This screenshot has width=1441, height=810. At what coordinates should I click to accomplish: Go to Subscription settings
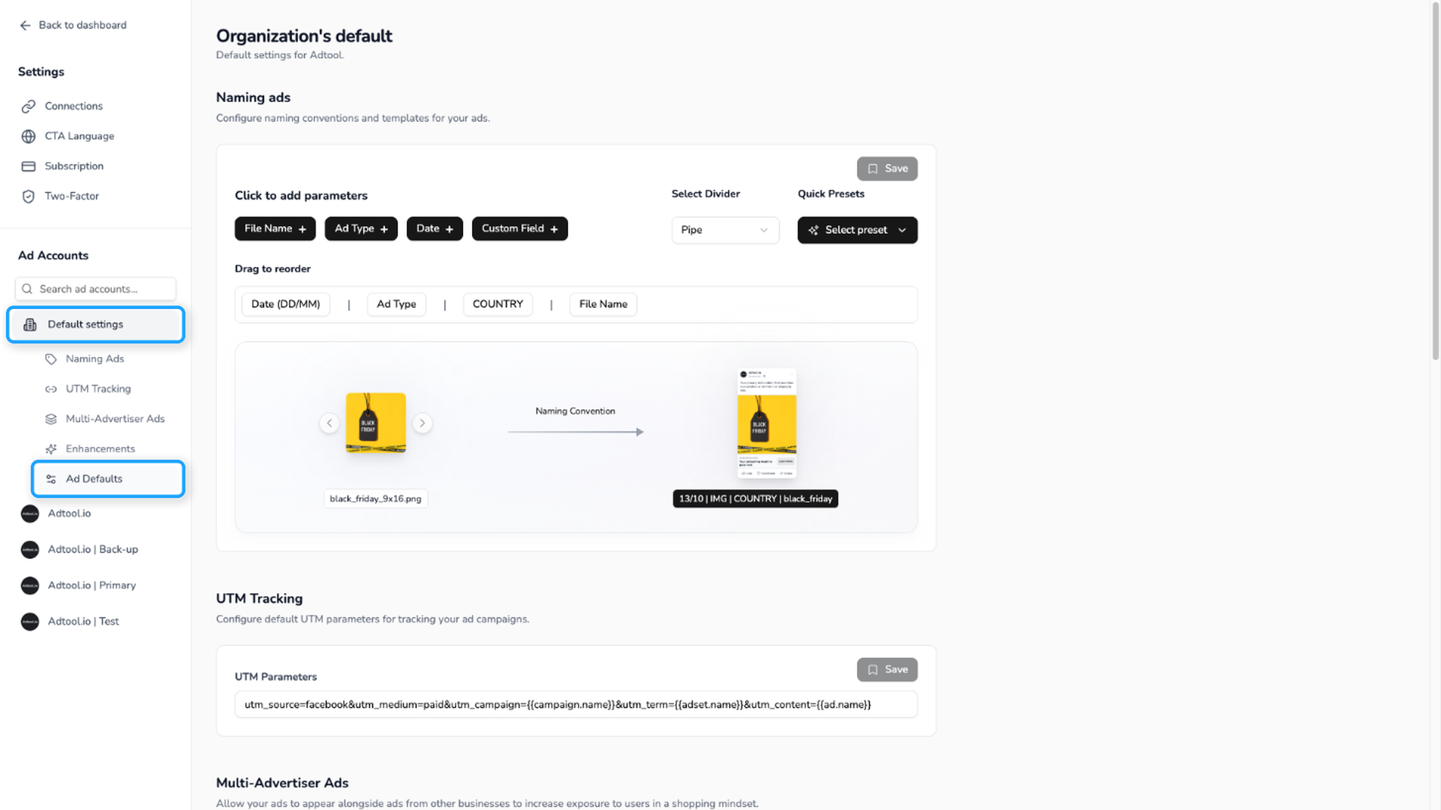pos(74,166)
